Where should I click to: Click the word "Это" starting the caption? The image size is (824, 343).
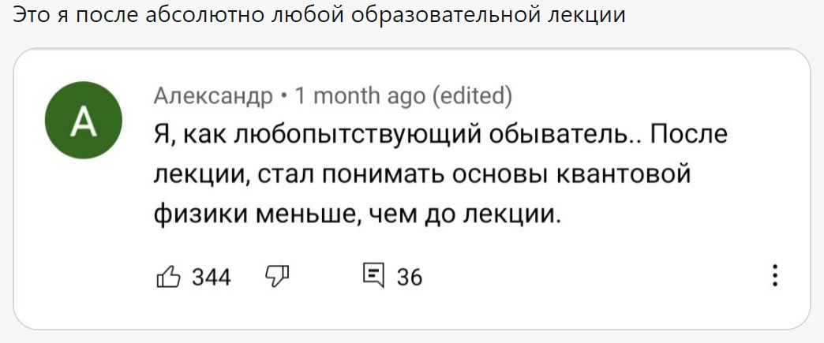click(32, 15)
